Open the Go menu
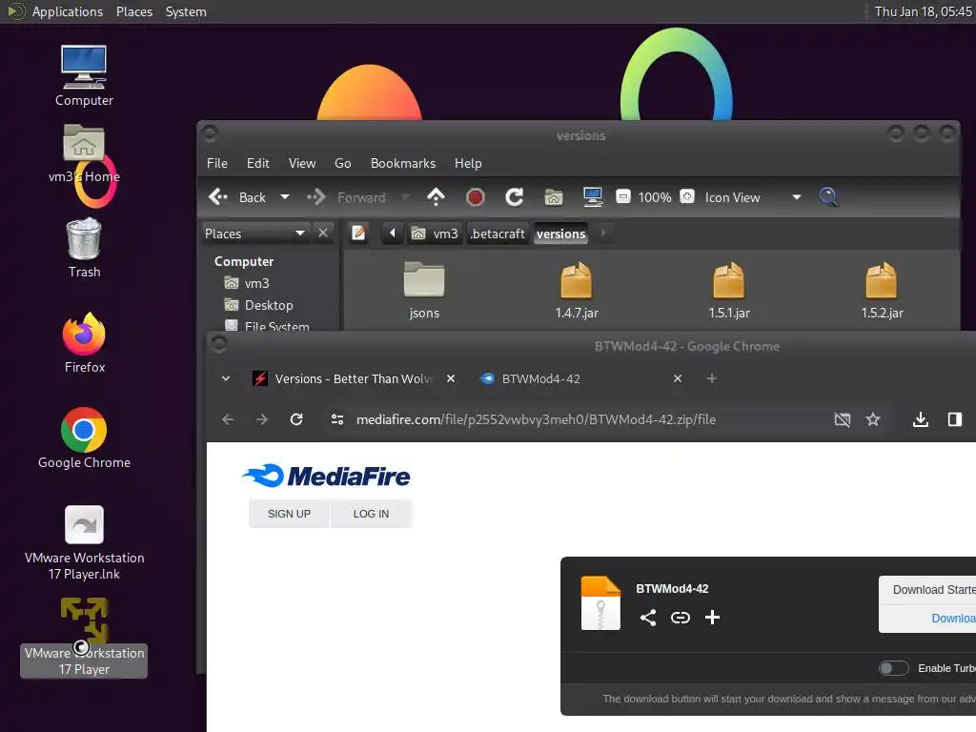This screenshot has height=732, width=976. [342, 163]
